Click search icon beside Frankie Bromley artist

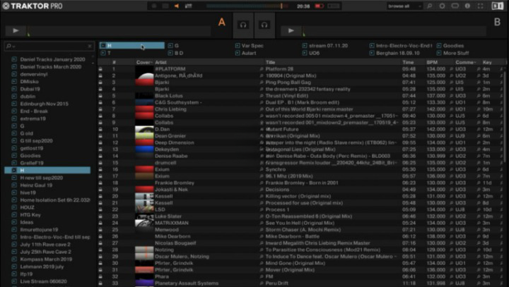[262, 183]
